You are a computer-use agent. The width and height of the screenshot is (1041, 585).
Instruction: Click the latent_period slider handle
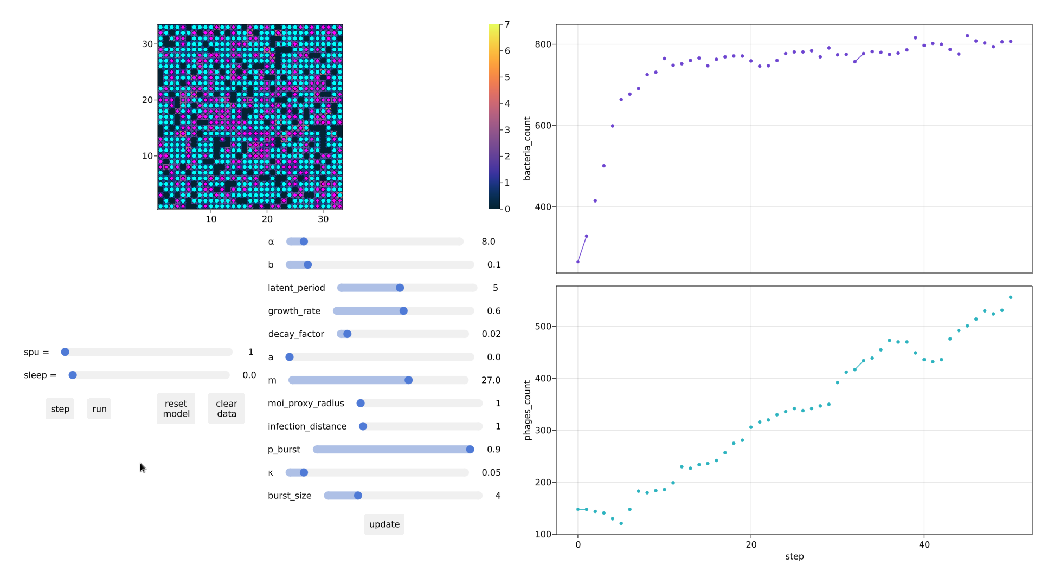coord(400,288)
